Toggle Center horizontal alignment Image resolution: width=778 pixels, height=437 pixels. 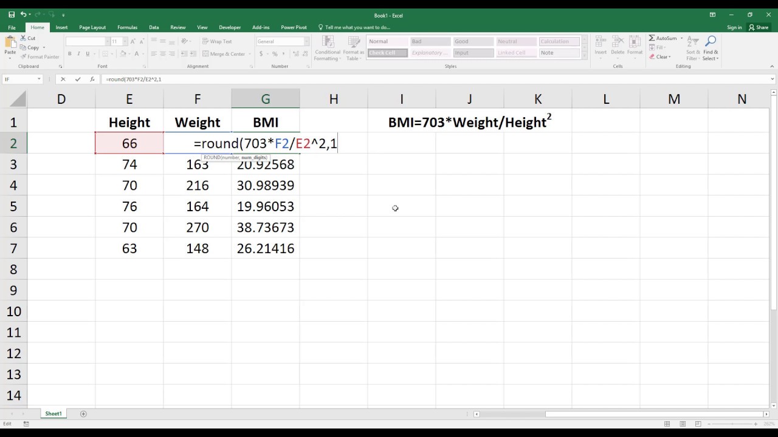(x=162, y=54)
